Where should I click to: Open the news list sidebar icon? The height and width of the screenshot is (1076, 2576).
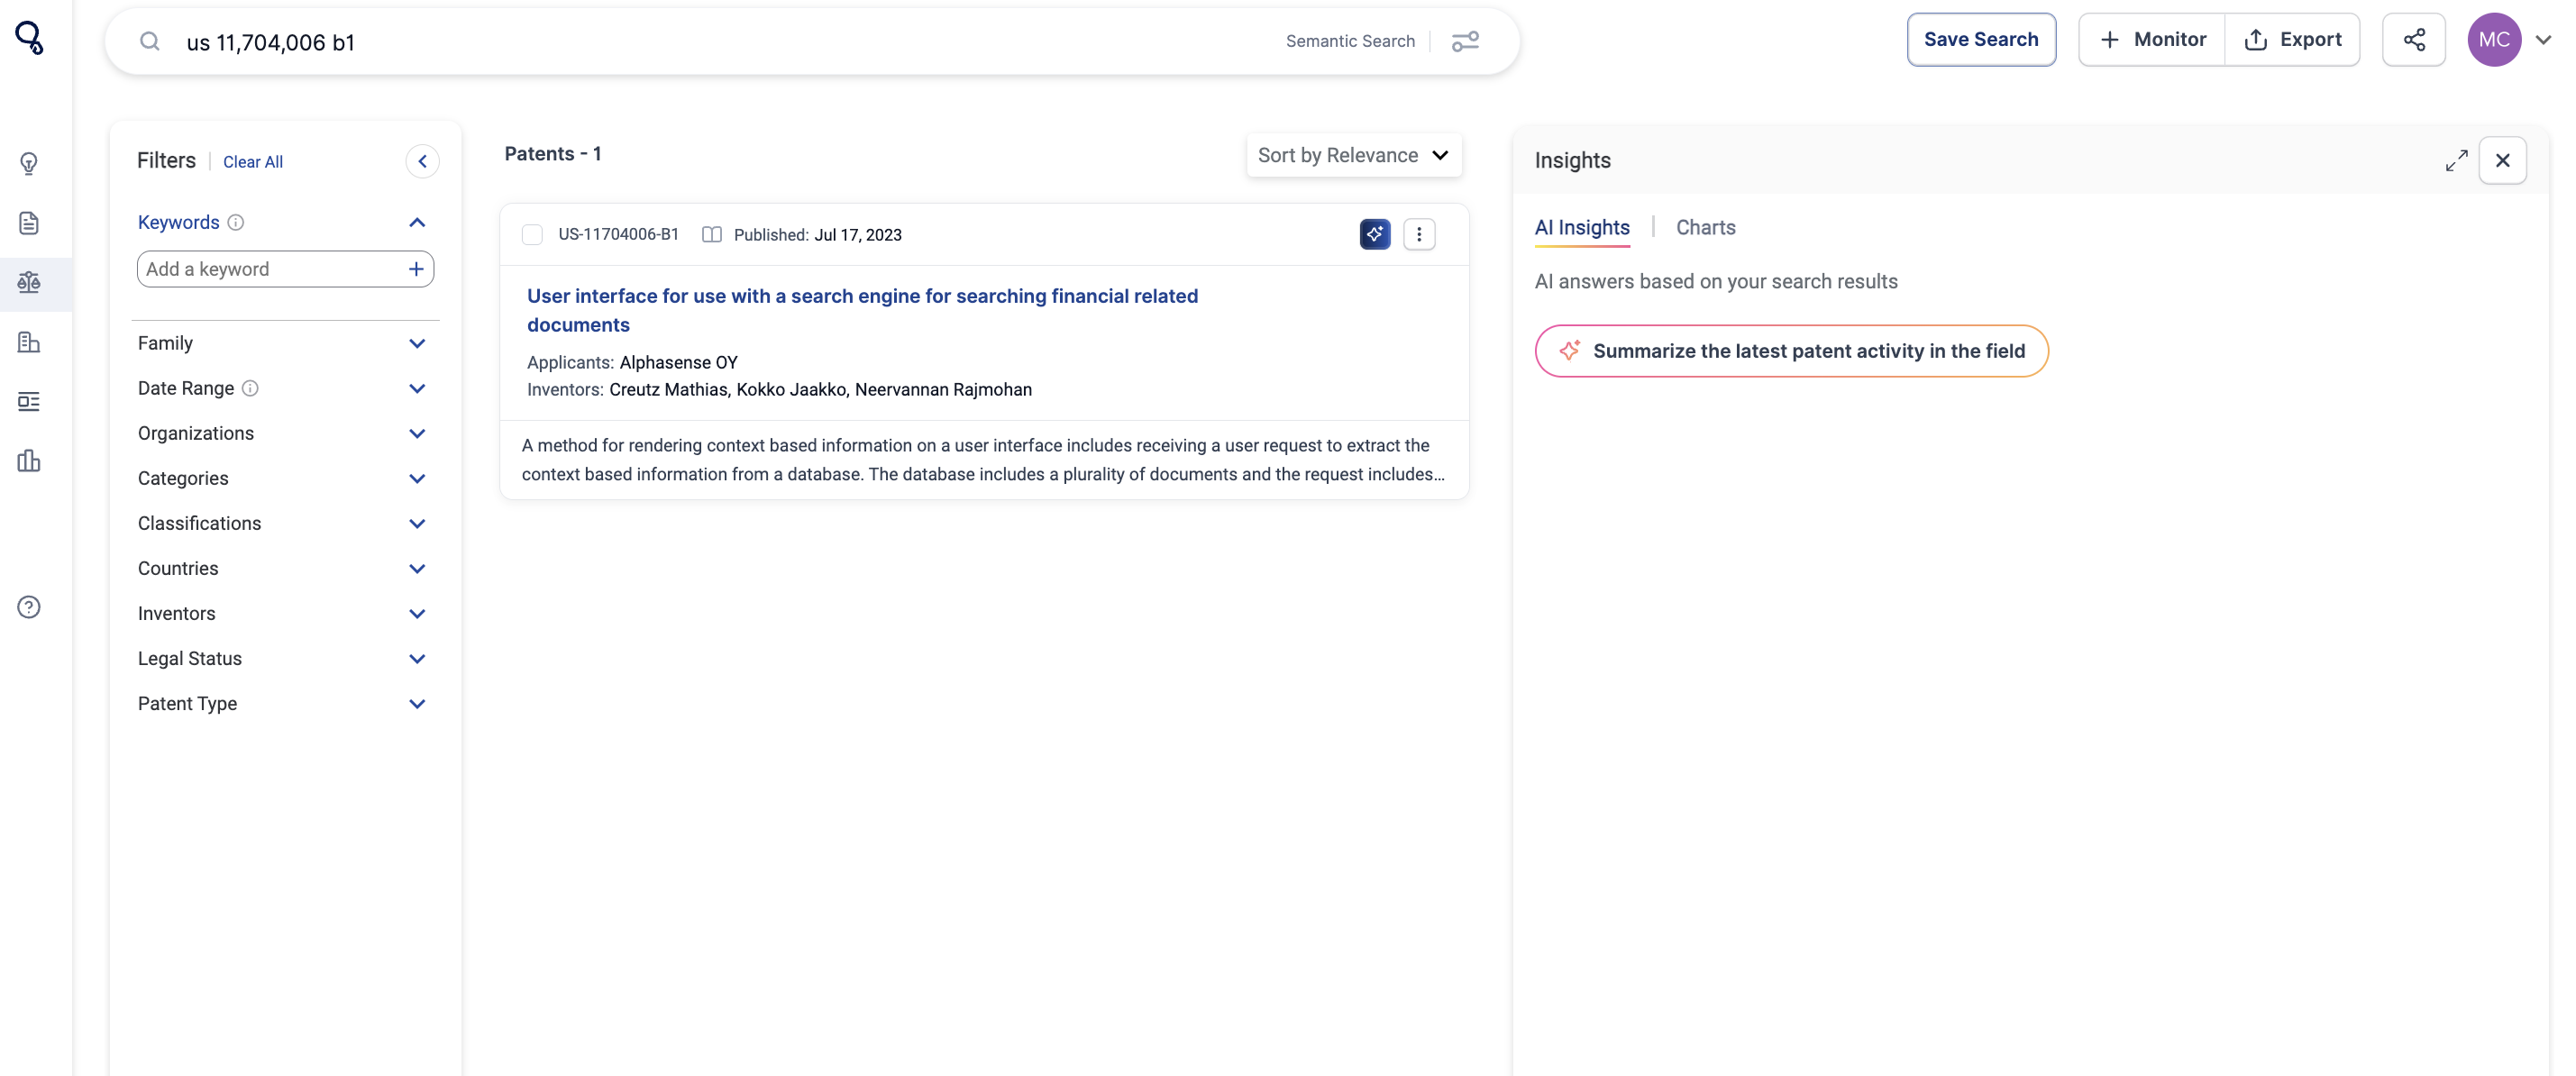coord(29,401)
